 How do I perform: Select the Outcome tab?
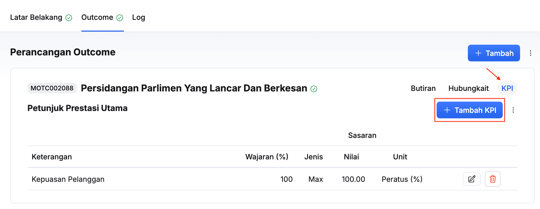point(97,17)
